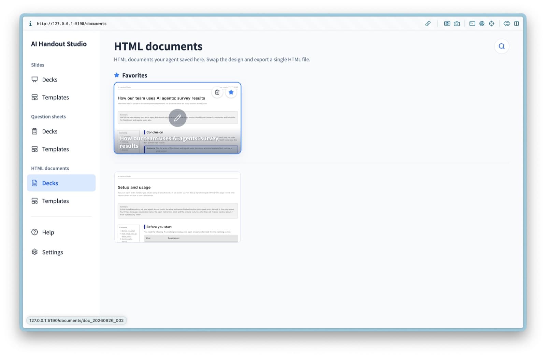
Task: Open Templates under Question sheets
Action: 61,149
